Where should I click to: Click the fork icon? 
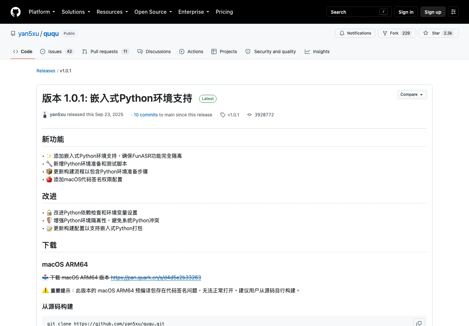pyautogui.click(x=385, y=33)
